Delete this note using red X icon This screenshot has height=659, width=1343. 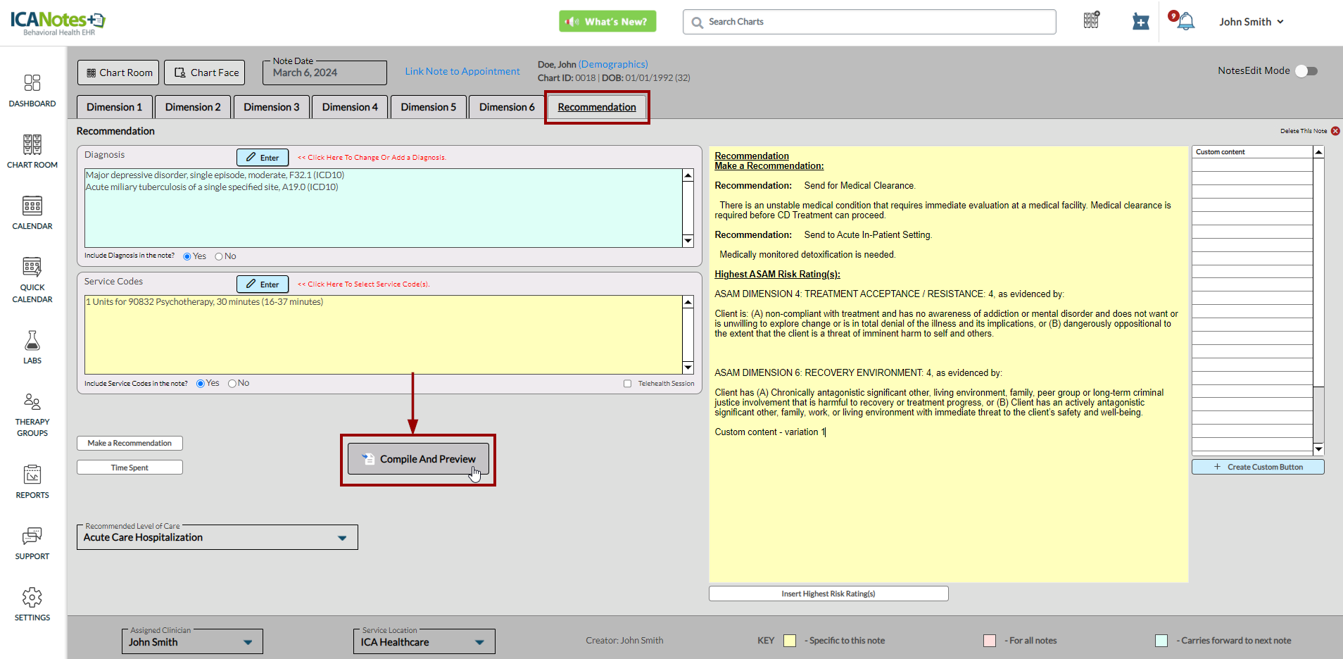[x=1335, y=131]
